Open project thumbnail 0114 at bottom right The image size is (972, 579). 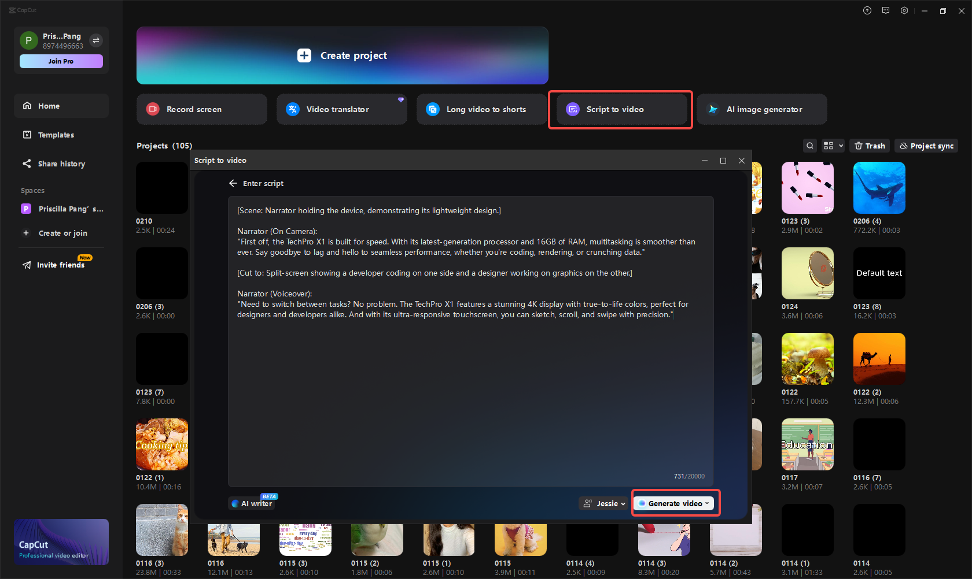click(879, 530)
